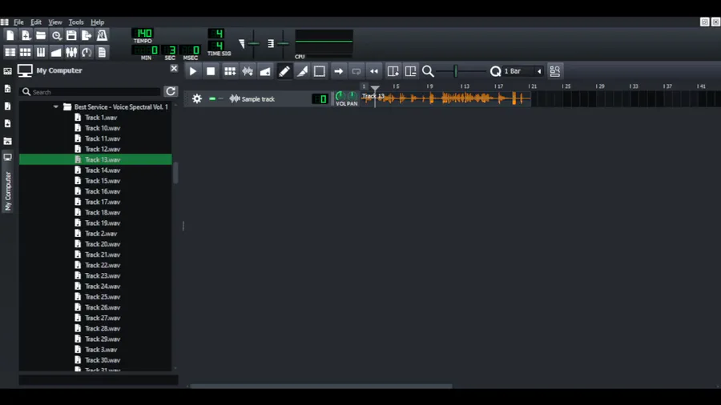Open the Sample track settings gear

point(197,98)
